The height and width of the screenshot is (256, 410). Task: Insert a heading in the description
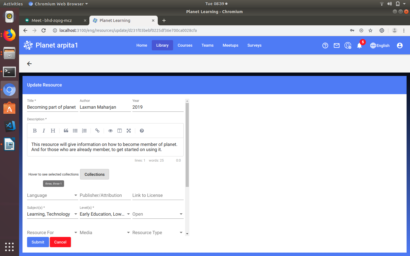click(53, 131)
